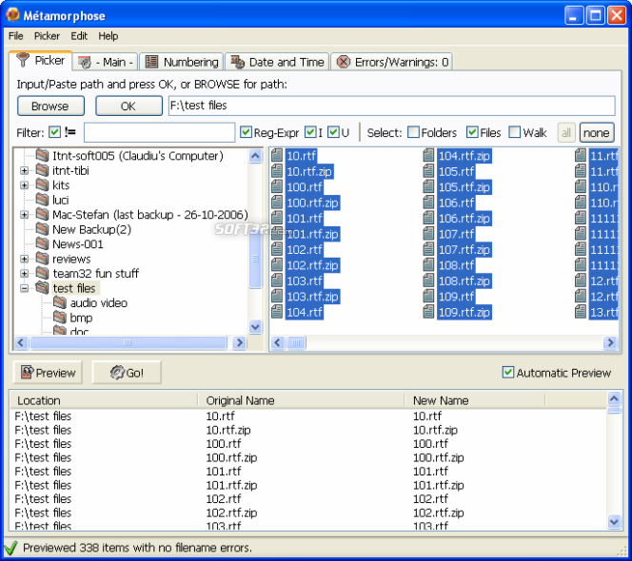Click the OK path button
The width and height of the screenshot is (632, 561).
point(128,106)
